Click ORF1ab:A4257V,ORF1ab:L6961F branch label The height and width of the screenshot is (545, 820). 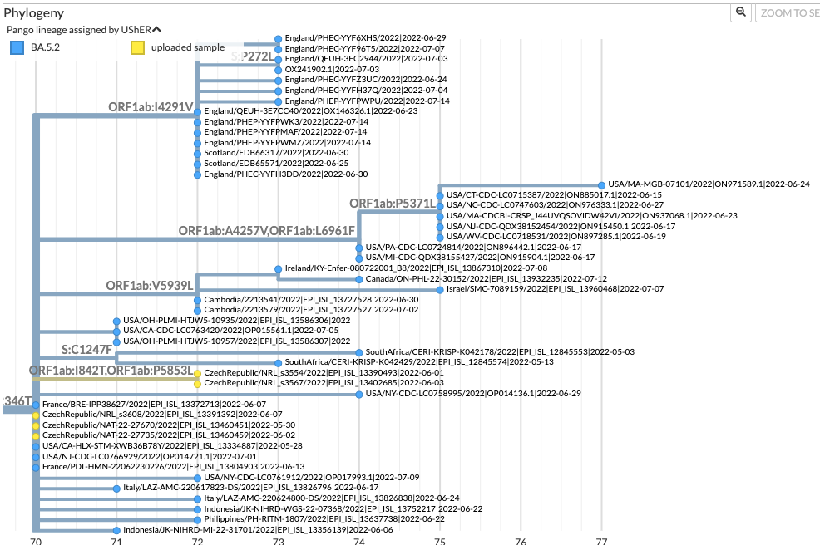(267, 230)
